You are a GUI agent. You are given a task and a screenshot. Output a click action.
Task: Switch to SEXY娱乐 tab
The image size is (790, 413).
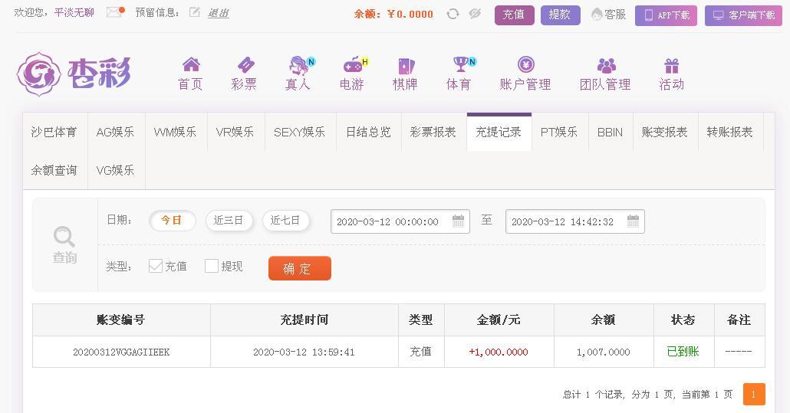(x=300, y=133)
